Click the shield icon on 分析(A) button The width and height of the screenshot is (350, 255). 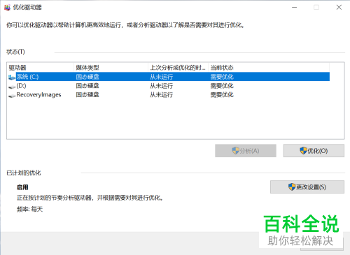click(x=235, y=151)
